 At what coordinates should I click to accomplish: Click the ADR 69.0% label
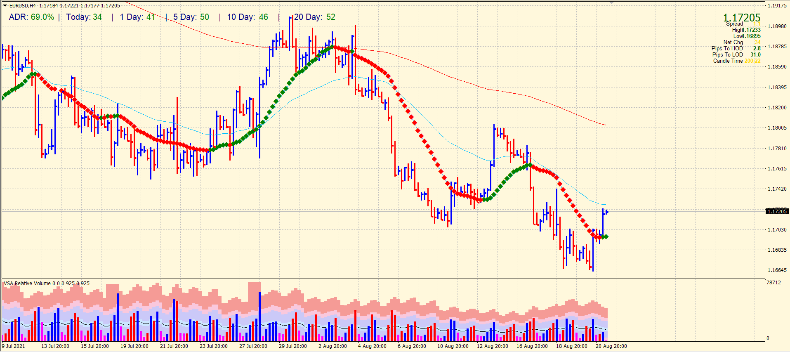point(31,17)
